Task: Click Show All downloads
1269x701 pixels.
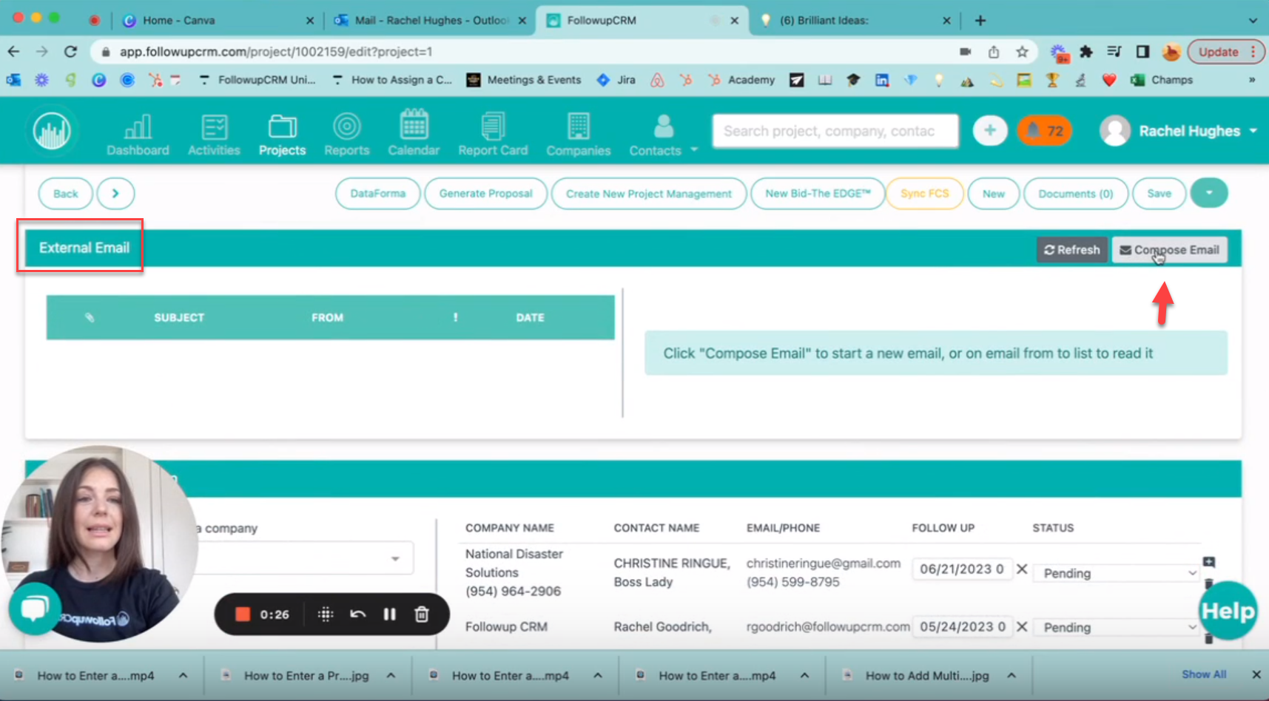Action: (x=1204, y=674)
